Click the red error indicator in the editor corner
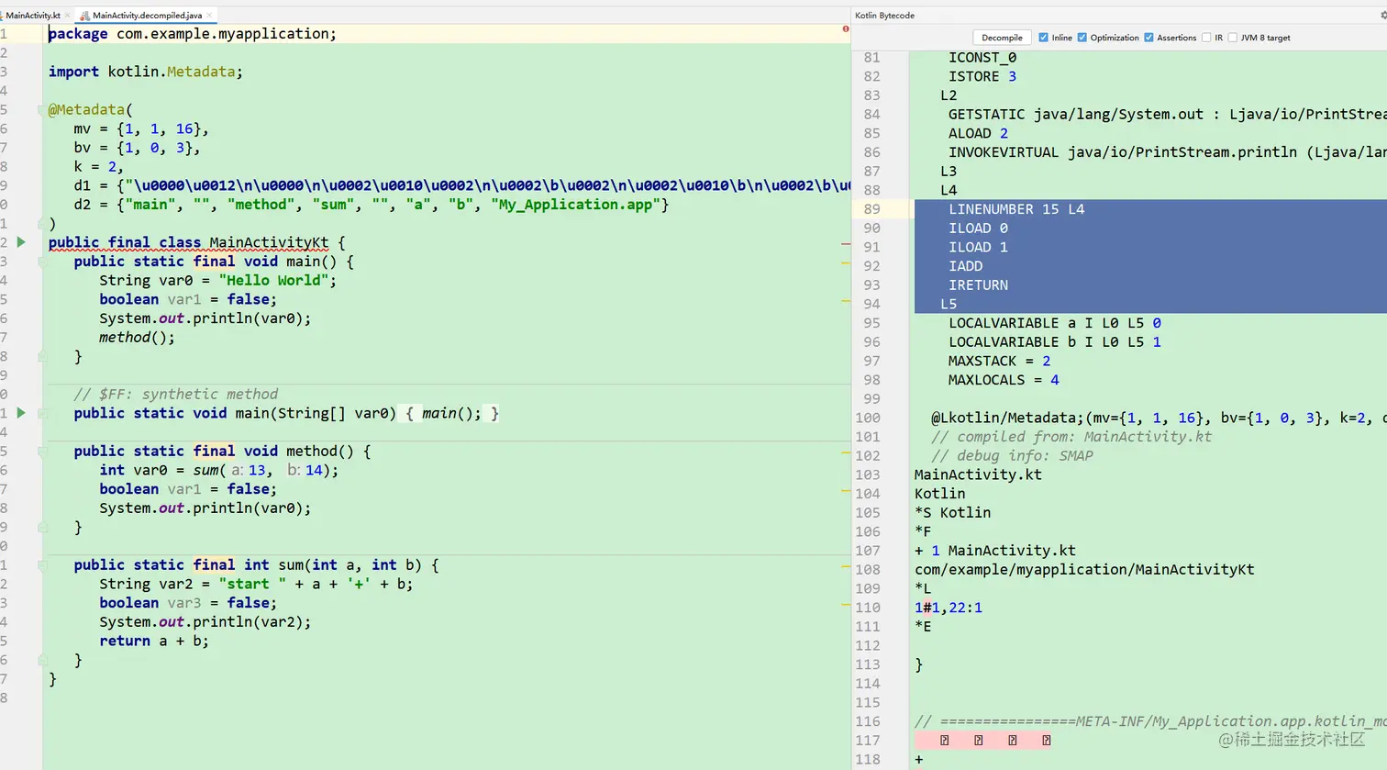Image resolution: width=1387 pixels, height=770 pixels. 845,29
